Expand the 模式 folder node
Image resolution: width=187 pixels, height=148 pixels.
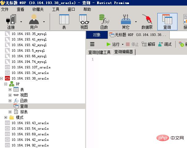(6, 117)
